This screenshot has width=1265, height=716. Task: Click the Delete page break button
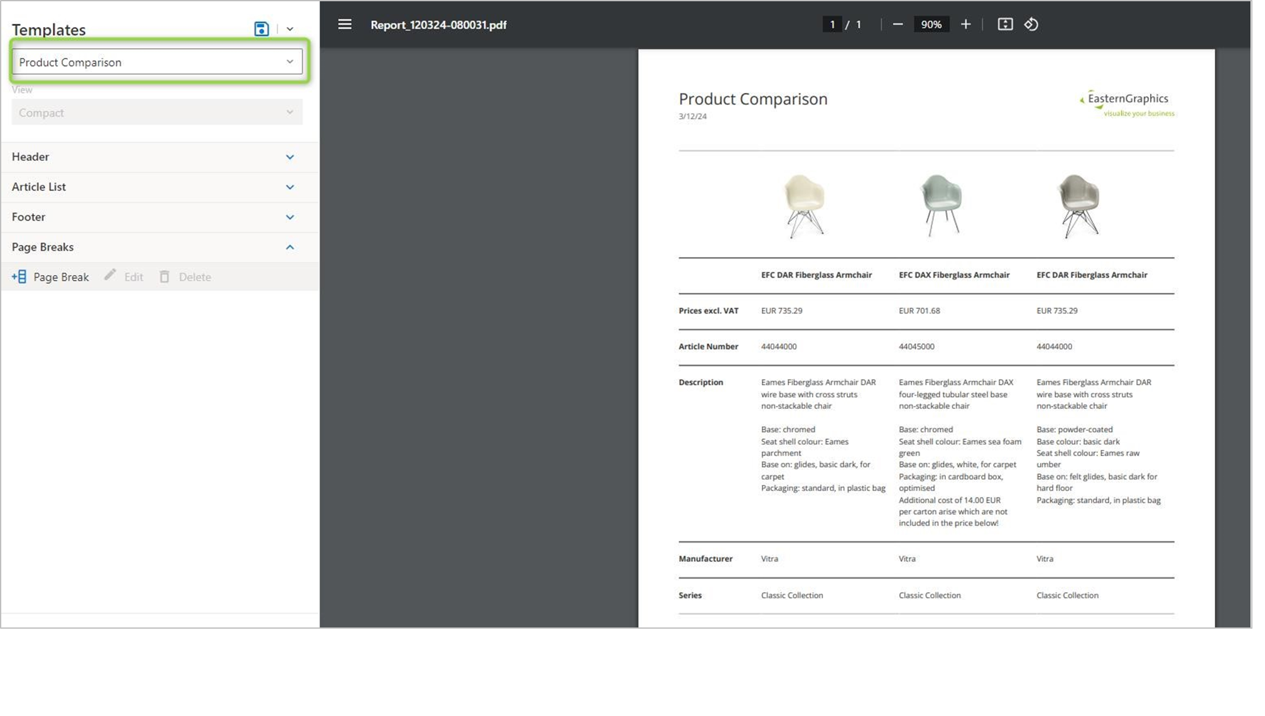point(185,277)
